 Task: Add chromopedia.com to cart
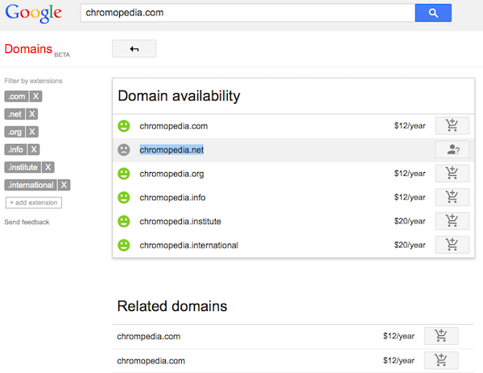(452, 125)
